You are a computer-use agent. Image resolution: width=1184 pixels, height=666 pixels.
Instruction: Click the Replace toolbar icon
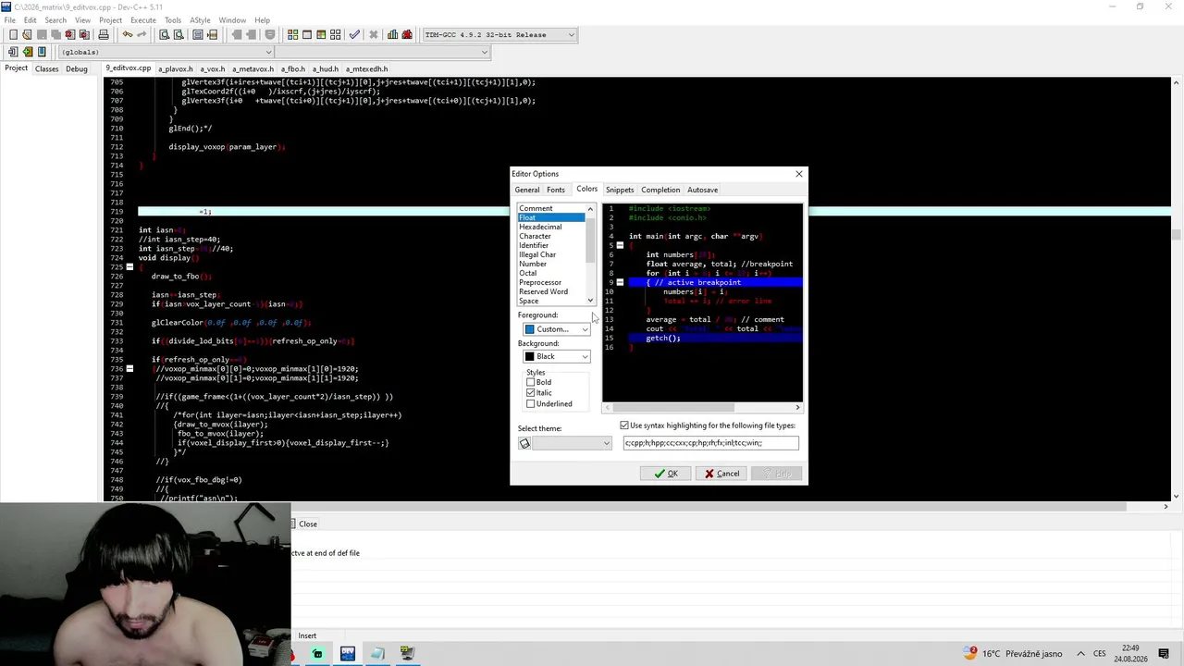pyautogui.click(x=179, y=35)
